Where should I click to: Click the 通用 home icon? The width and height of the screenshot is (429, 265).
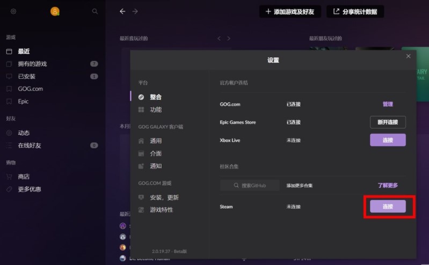pyautogui.click(x=141, y=141)
